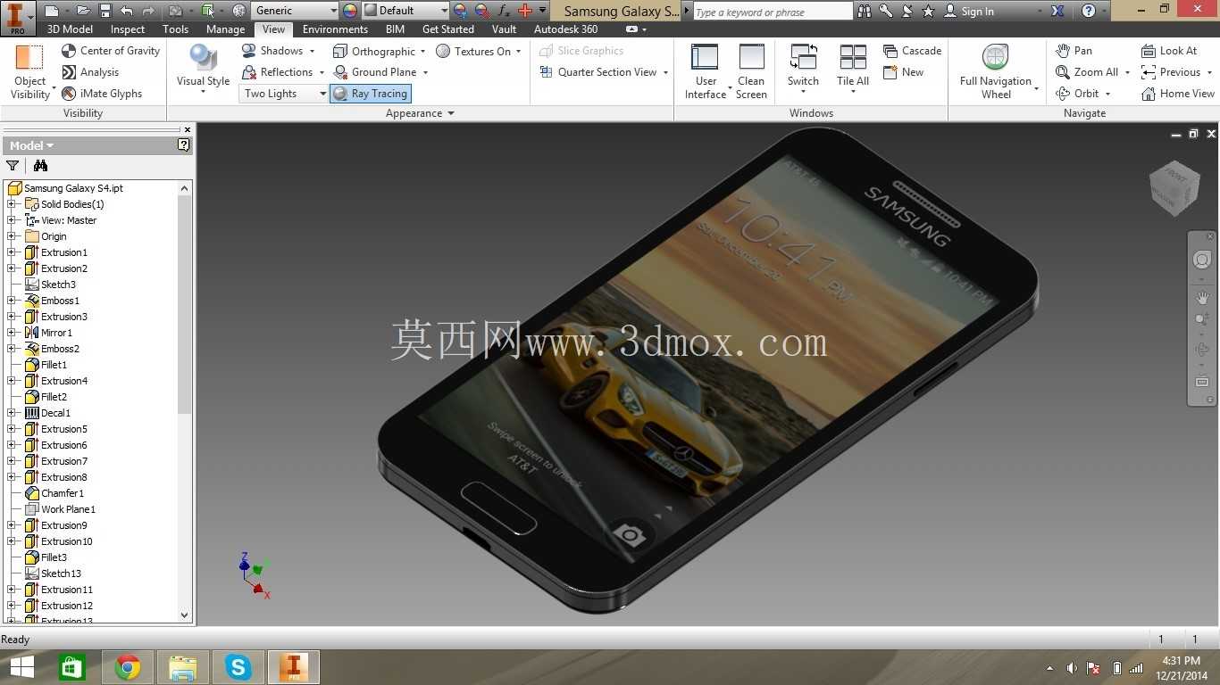Click the browser filter funnel icon
This screenshot has height=685, width=1220.
(13, 165)
